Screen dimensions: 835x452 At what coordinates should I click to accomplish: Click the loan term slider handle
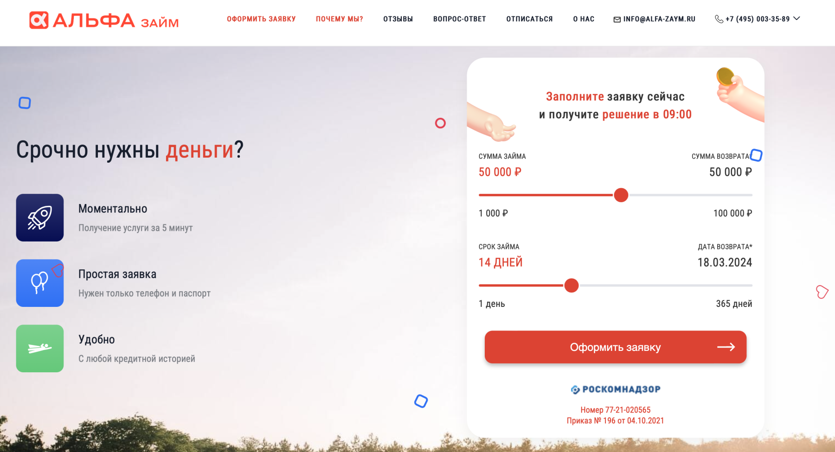pos(572,286)
